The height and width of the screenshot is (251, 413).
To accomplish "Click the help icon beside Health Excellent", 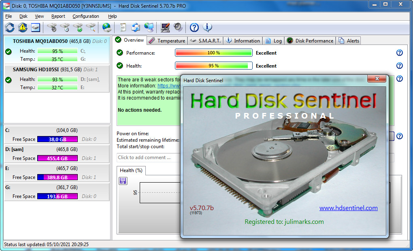I will click(x=399, y=66).
